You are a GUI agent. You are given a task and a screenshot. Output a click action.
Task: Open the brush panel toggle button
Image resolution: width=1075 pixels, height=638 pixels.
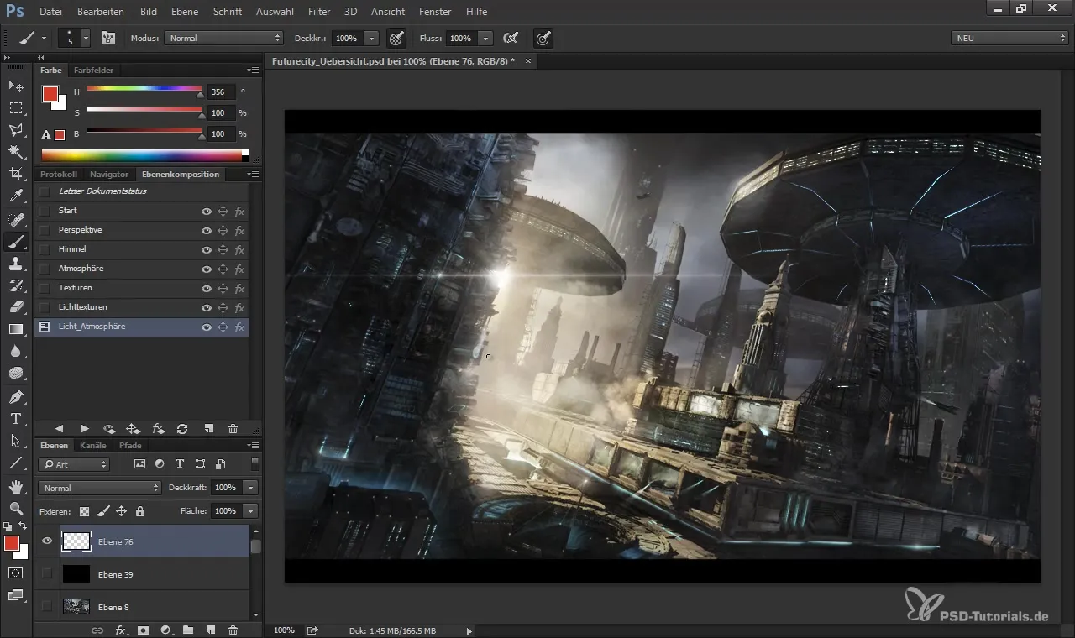tap(108, 38)
